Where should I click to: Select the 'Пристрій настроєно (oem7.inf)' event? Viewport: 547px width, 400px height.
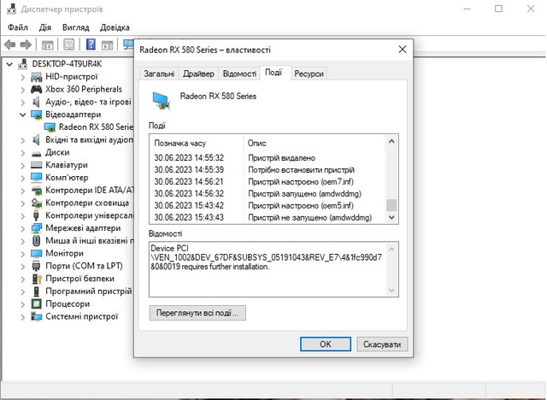tap(269, 182)
